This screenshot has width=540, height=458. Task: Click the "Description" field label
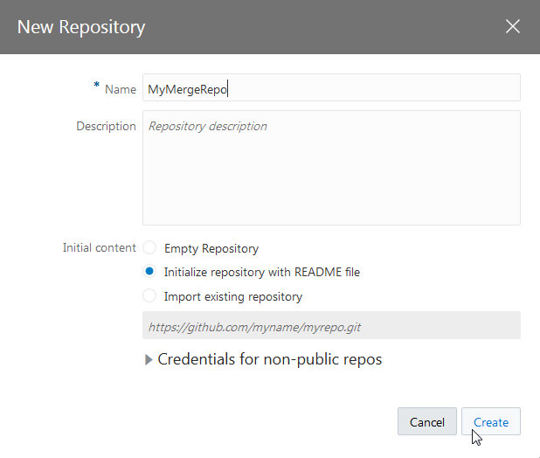tap(106, 126)
